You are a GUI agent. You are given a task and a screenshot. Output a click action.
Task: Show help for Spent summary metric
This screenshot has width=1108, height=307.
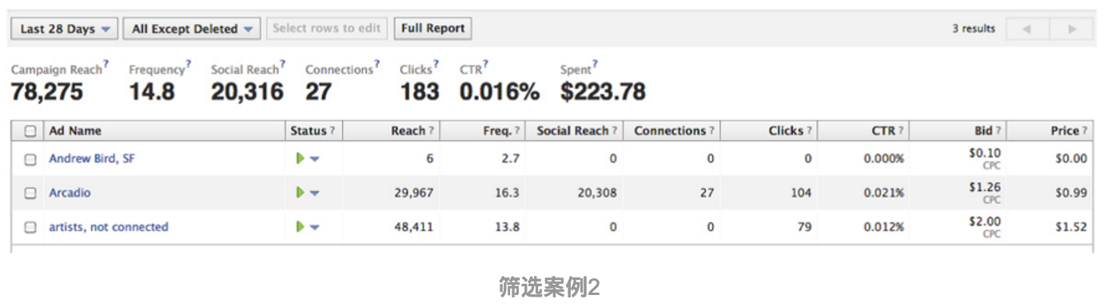[596, 64]
